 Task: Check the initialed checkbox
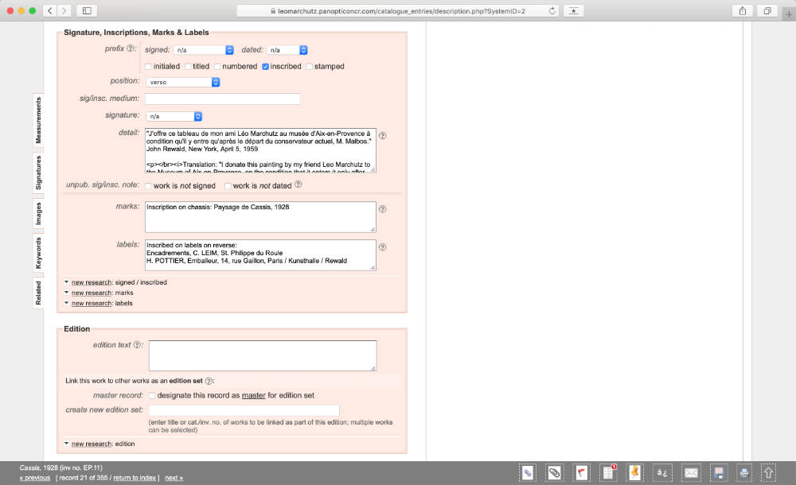click(x=148, y=67)
